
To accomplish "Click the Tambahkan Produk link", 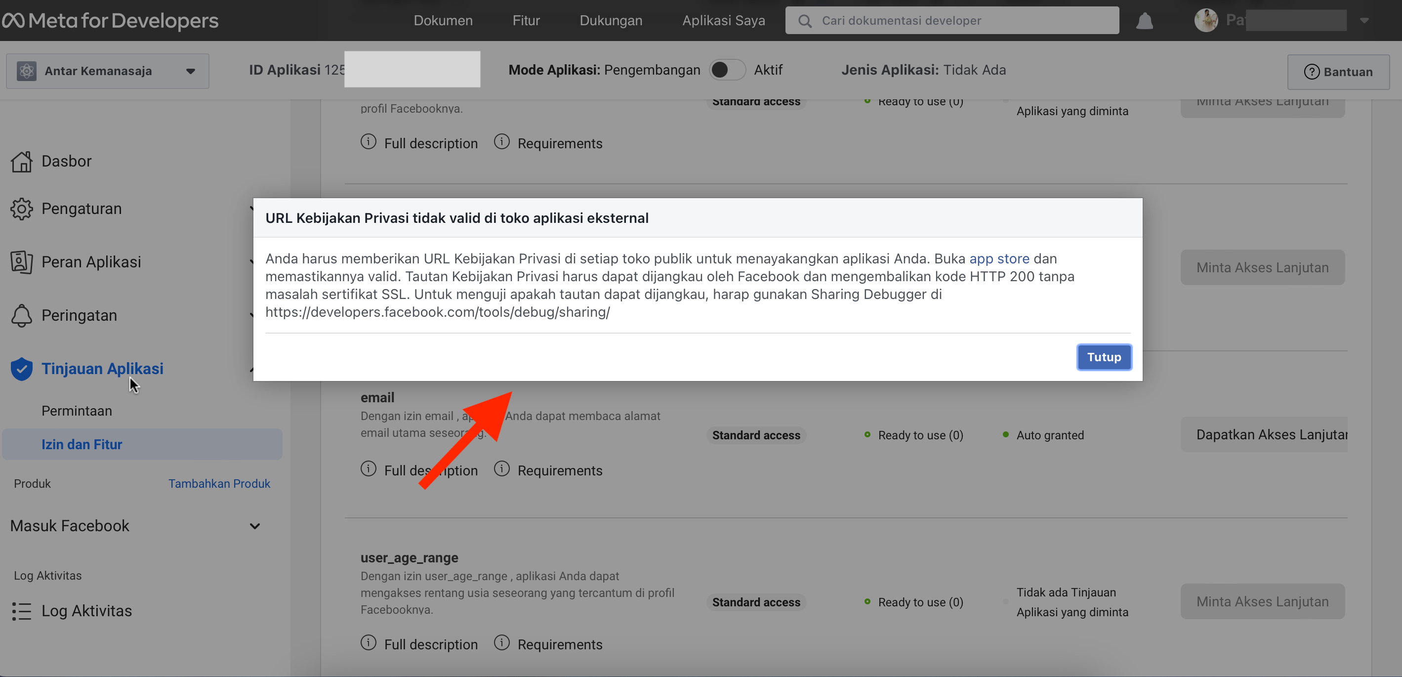I will [219, 483].
